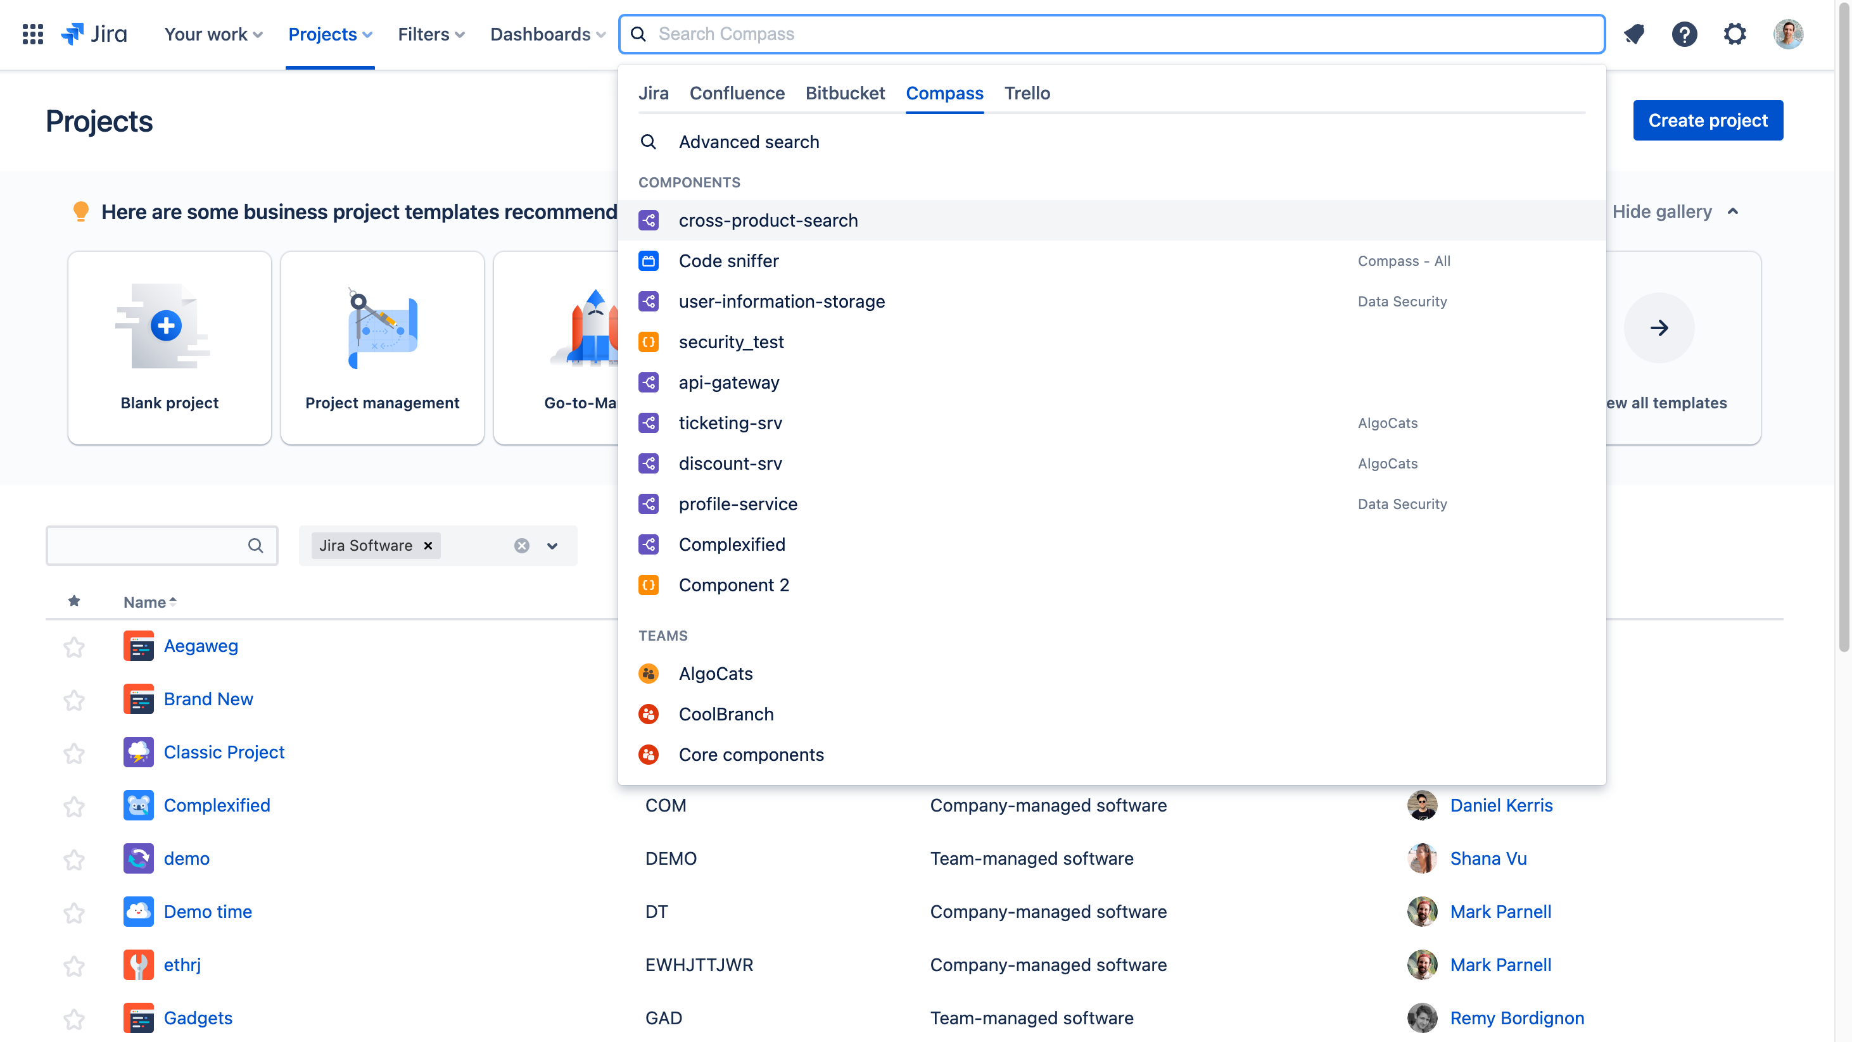Image resolution: width=1852 pixels, height=1042 pixels.
Task: Open the help question mark icon
Action: click(1684, 34)
